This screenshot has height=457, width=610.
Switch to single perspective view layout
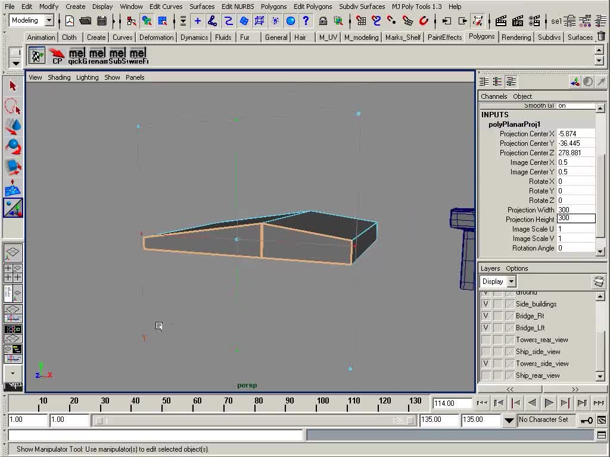(x=13, y=253)
